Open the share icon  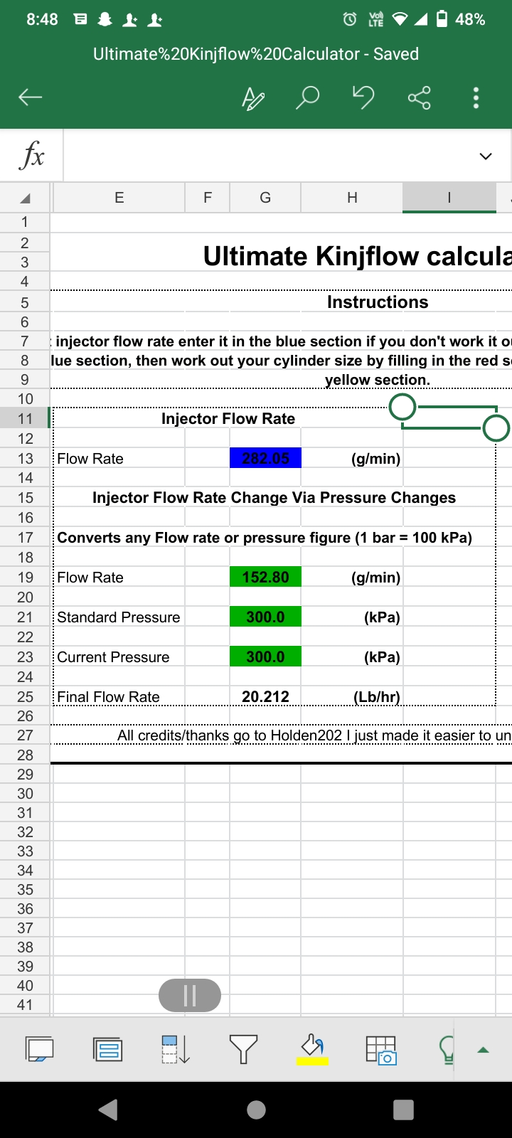click(420, 97)
